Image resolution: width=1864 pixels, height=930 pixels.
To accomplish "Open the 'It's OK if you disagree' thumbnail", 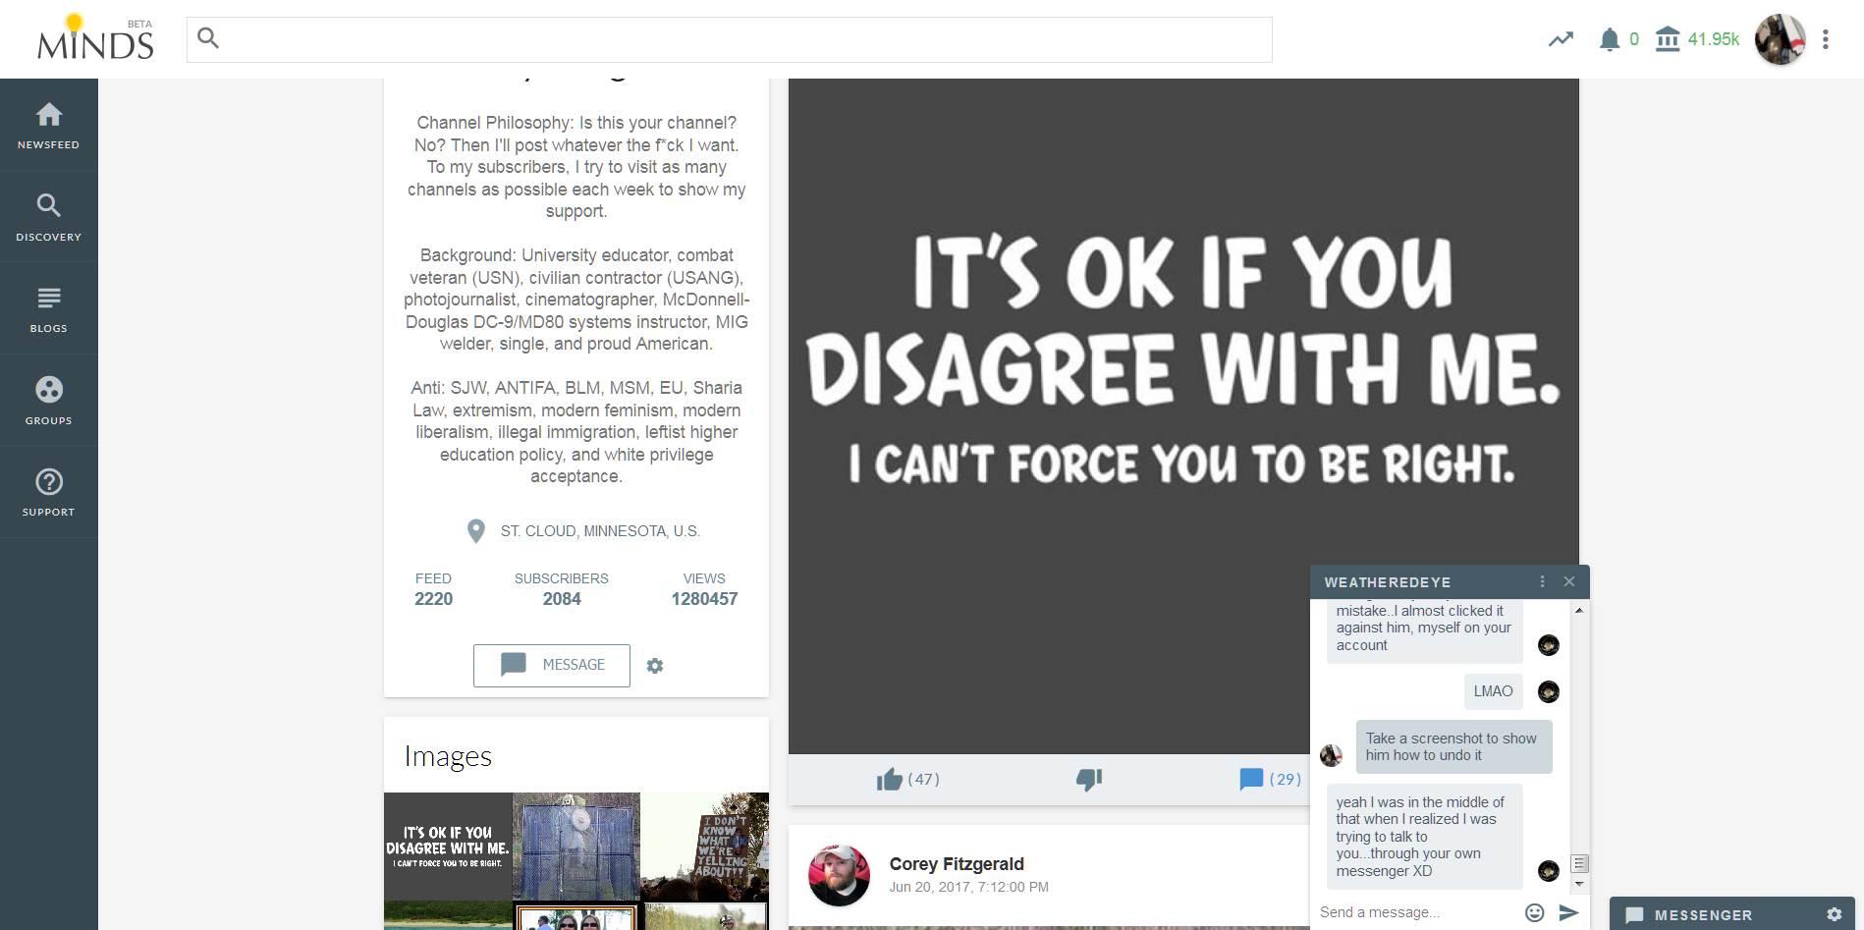I will (x=448, y=847).
